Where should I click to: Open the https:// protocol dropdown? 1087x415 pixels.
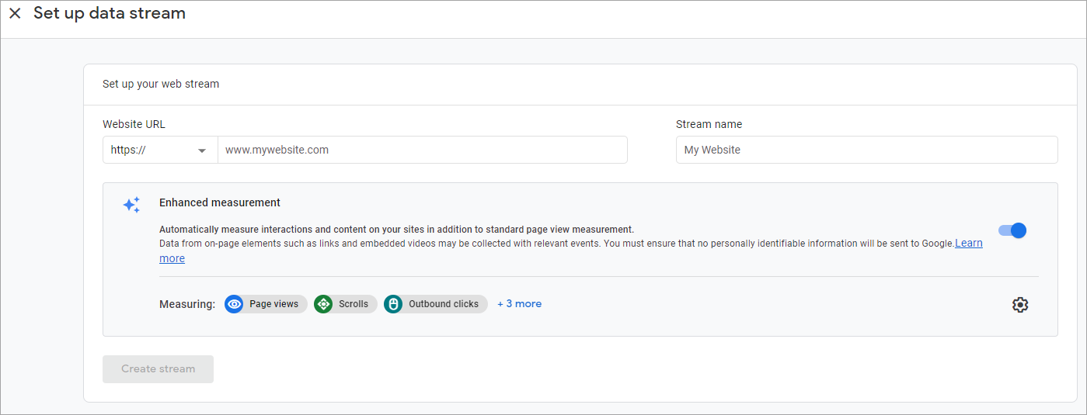tap(160, 150)
